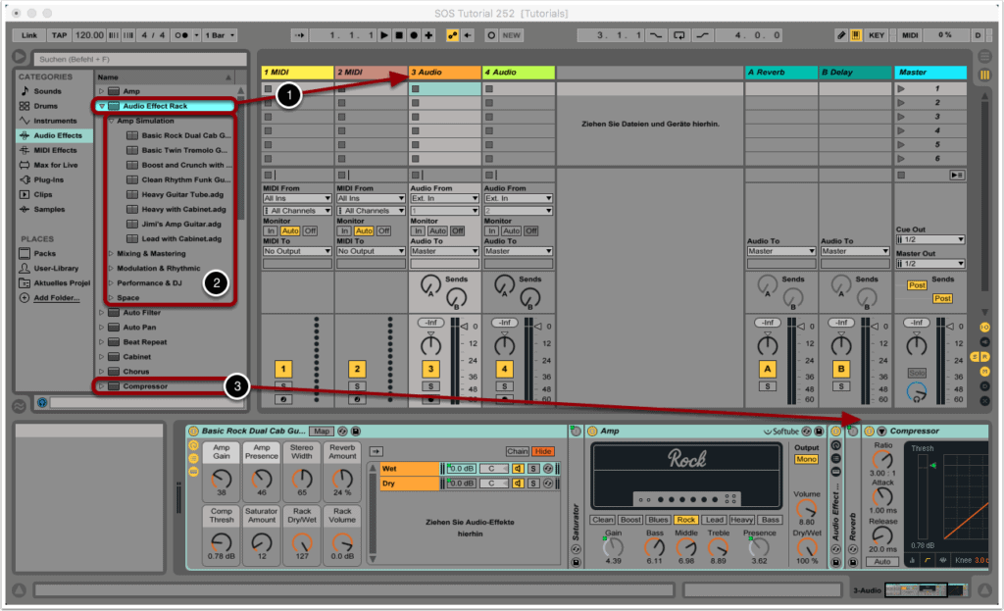Select MIDI Effects category
The height and width of the screenshot is (611, 1004).
pos(55,150)
